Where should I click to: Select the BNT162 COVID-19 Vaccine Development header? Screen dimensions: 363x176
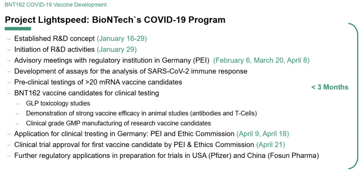coord(56,5)
